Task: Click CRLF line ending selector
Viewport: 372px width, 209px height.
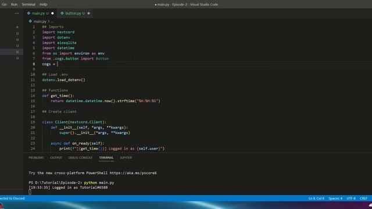Action: pyautogui.click(x=363, y=199)
